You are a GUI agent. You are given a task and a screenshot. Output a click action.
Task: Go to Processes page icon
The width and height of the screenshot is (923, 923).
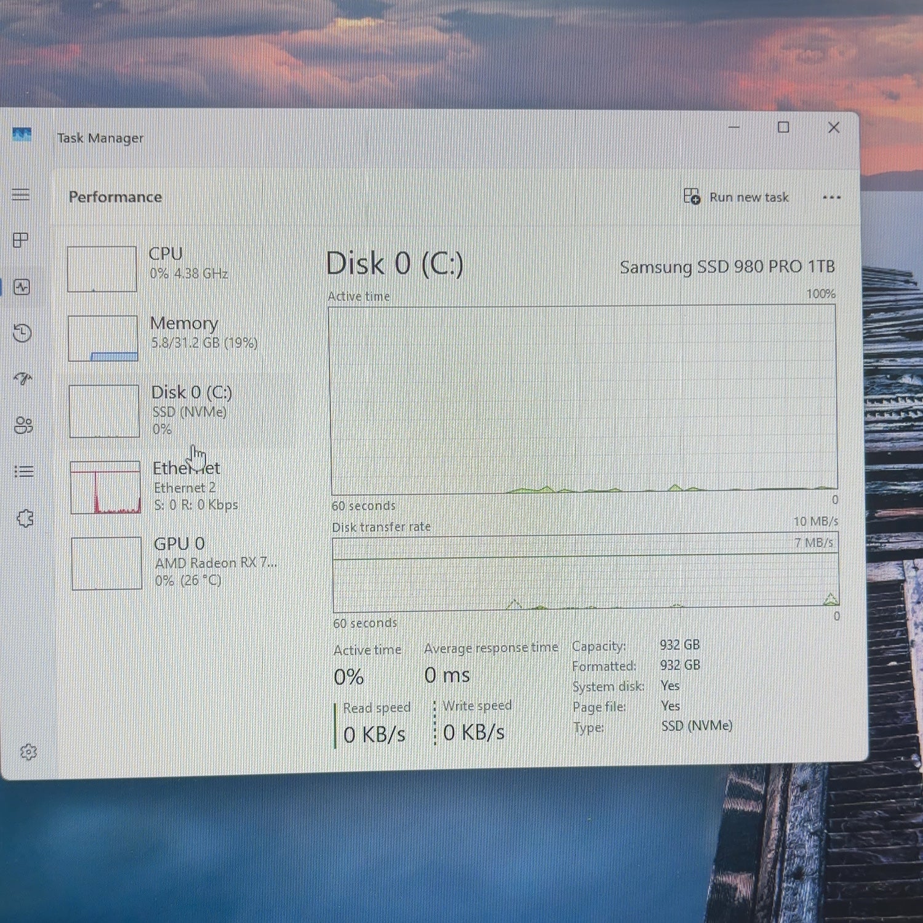point(21,240)
